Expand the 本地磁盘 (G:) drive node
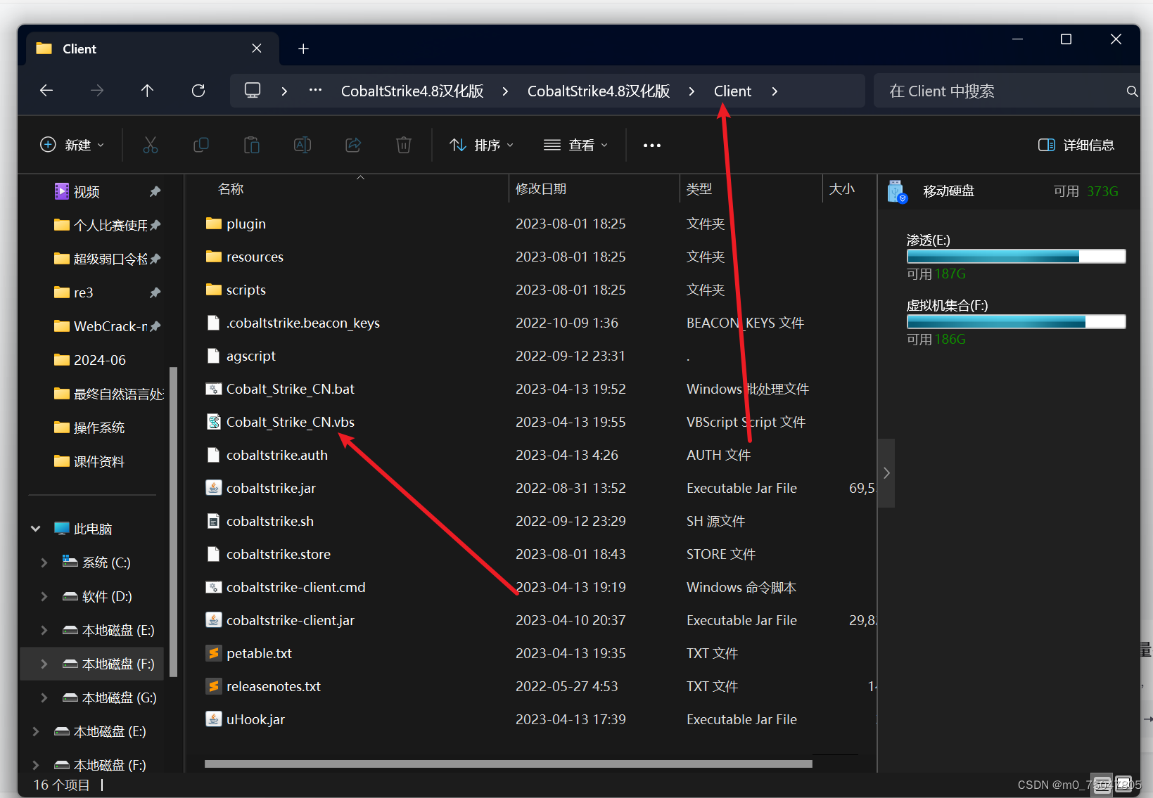 tap(44, 697)
